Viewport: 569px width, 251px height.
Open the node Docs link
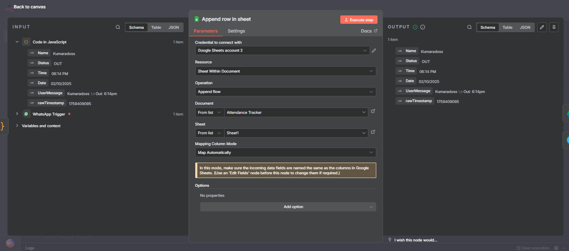click(x=367, y=31)
